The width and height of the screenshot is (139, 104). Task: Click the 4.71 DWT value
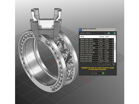click(107, 54)
